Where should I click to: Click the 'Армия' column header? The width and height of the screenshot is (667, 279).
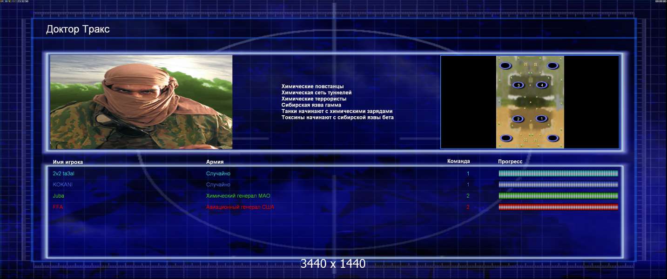point(215,162)
